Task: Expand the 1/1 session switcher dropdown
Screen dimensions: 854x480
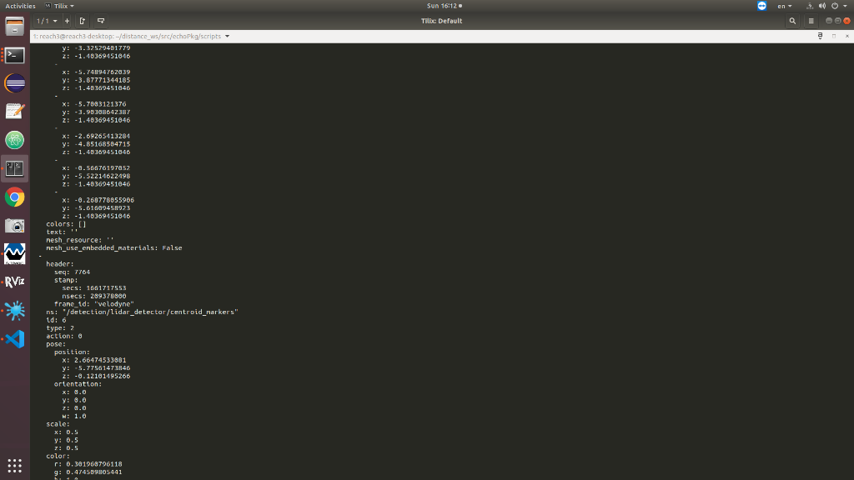Action: [x=47, y=21]
